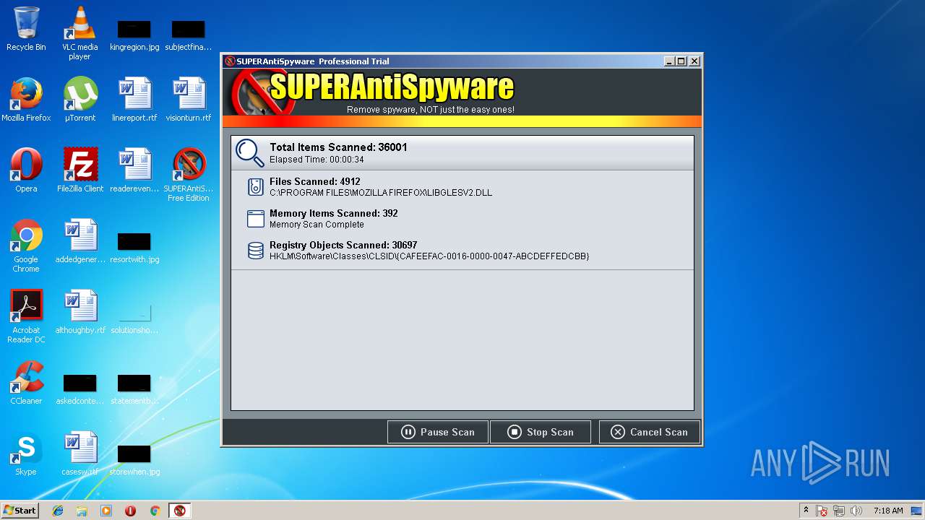Launch Internet Explorer from taskbar
This screenshot has width=925, height=520.
(58, 511)
